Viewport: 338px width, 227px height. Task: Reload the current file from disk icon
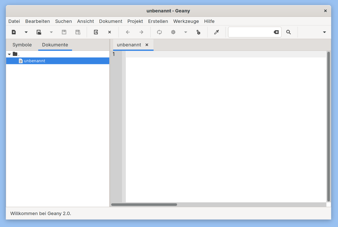tap(96, 32)
